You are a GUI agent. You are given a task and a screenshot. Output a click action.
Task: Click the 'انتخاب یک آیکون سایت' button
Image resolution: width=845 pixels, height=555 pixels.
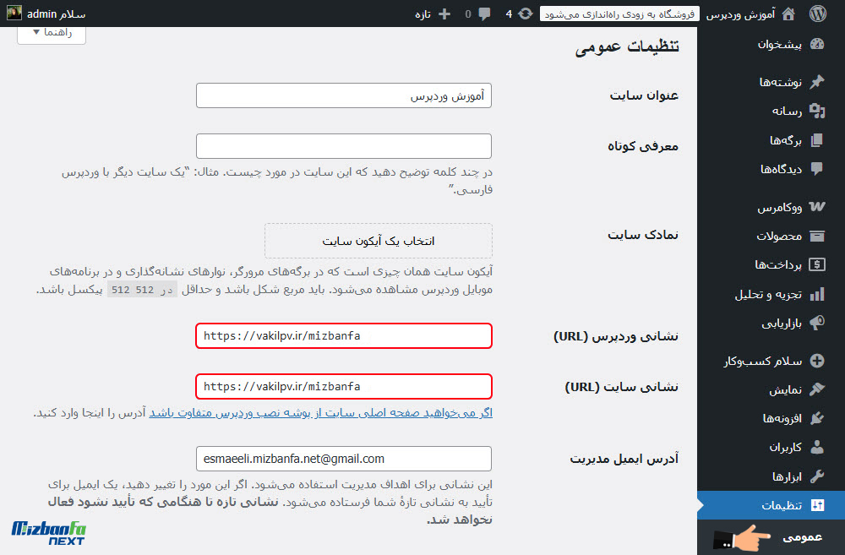point(378,241)
